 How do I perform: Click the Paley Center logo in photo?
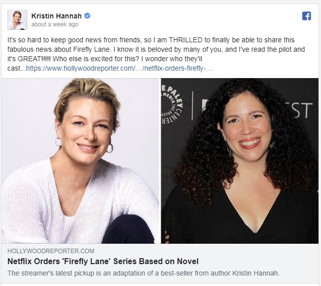(x=172, y=105)
